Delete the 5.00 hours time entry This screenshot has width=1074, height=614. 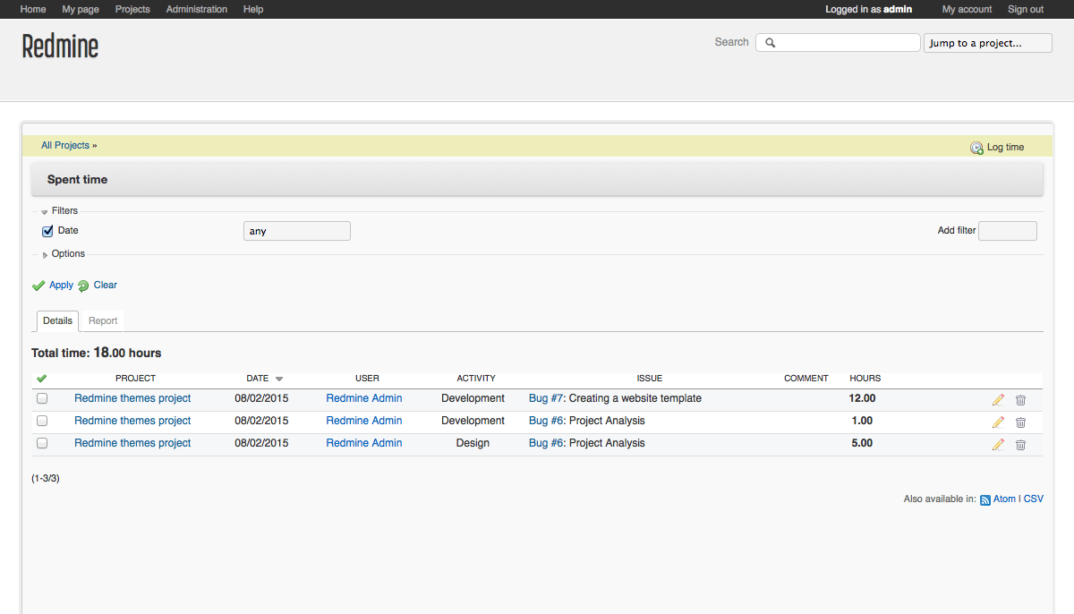click(1020, 444)
